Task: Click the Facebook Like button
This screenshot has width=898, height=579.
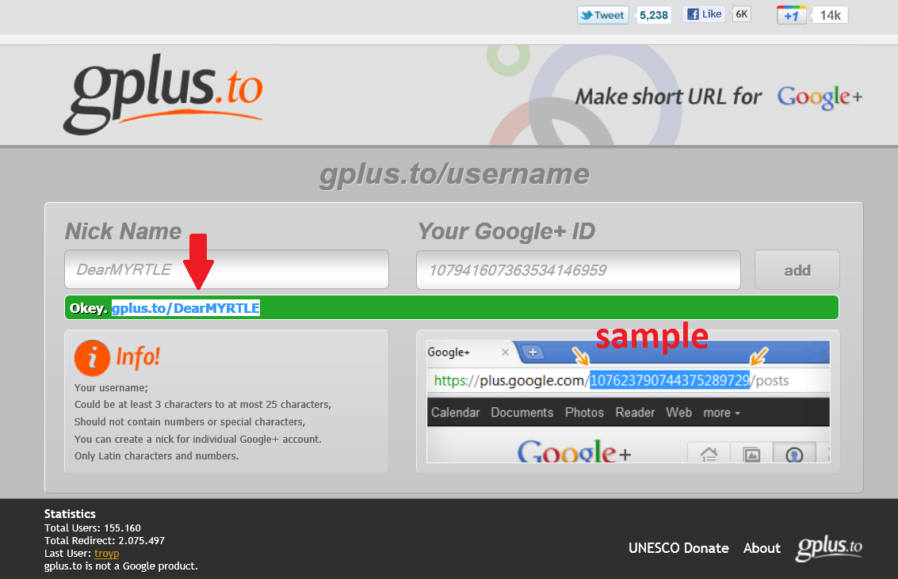Action: tap(704, 14)
